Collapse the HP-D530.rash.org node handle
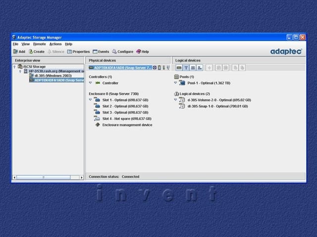317x237 pixels. [x=20, y=71]
